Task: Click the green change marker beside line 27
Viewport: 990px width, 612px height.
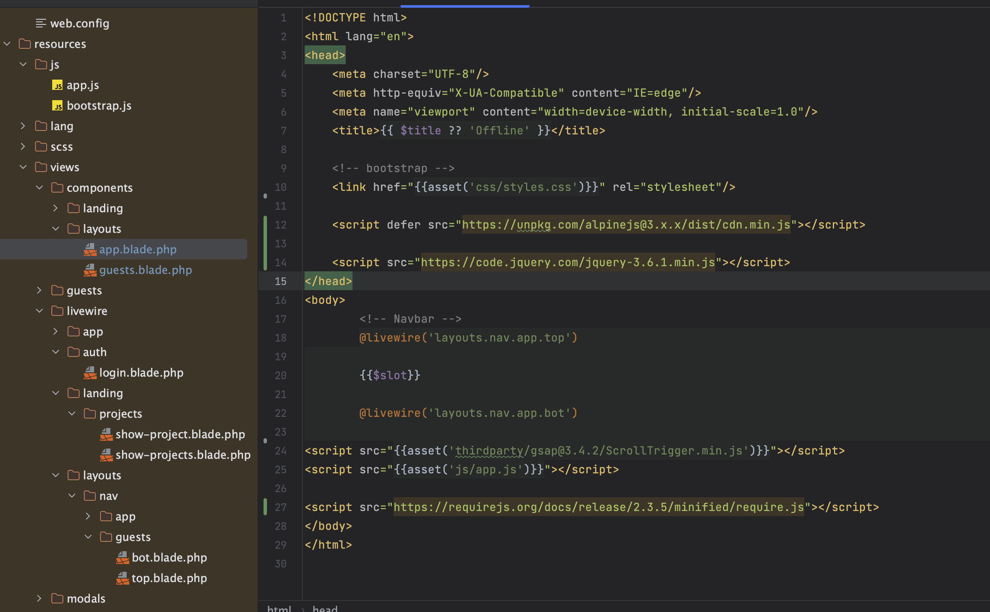Action: coord(265,507)
